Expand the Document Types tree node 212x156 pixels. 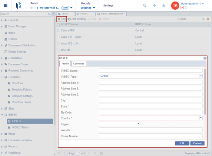2,64
